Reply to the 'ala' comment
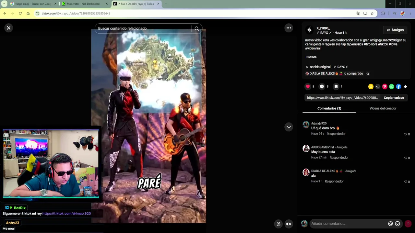415x233 pixels. (x=334, y=182)
